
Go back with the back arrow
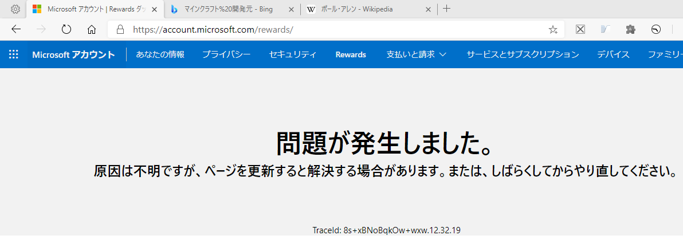pos(15,29)
